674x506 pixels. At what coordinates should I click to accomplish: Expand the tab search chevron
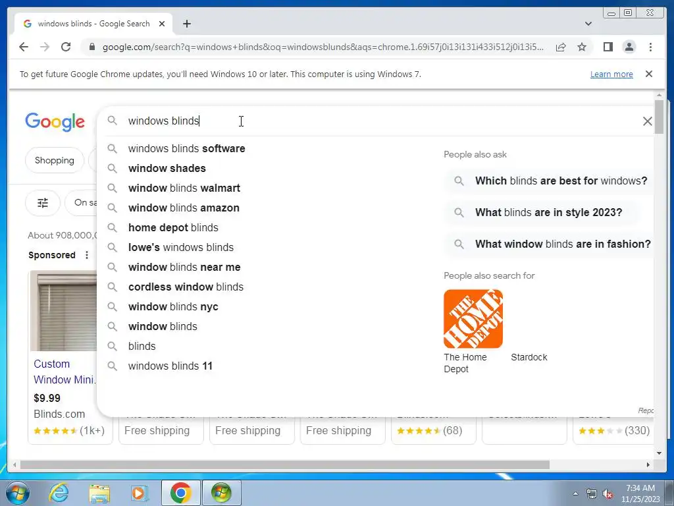point(588,24)
